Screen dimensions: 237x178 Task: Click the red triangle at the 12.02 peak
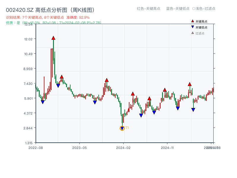(53, 38)
